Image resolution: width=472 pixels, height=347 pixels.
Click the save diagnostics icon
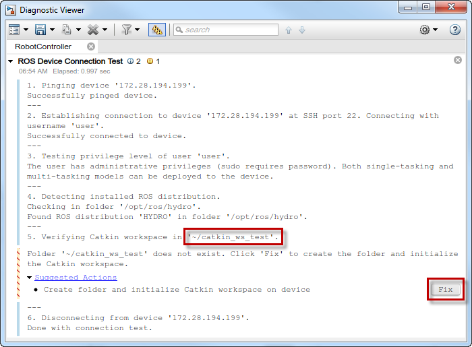click(40, 30)
